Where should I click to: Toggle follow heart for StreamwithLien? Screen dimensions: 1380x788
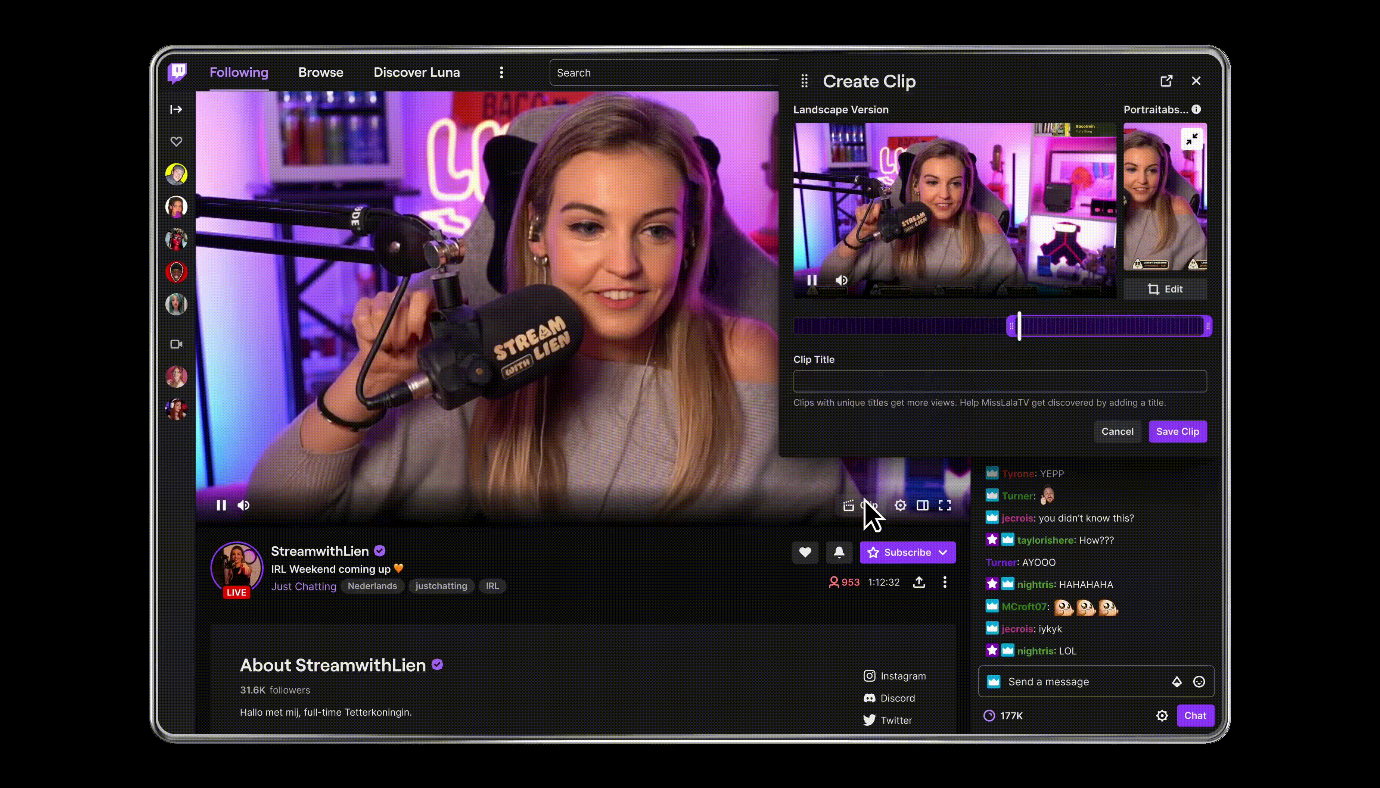point(805,552)
